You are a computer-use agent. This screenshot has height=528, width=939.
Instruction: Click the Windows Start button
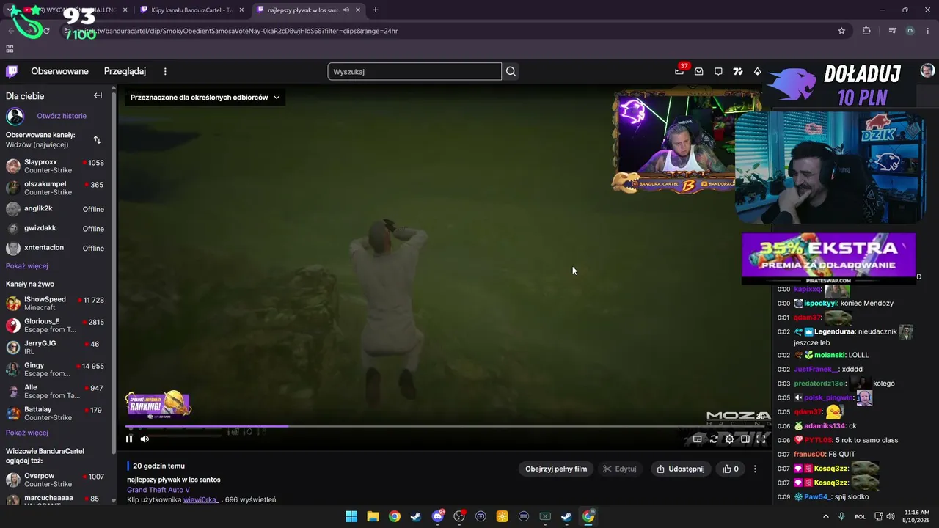coord(351,516)
